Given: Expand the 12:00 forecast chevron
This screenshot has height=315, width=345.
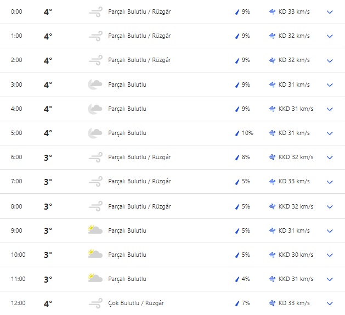Looking at the screenshot, I should (x=330, y=303).
